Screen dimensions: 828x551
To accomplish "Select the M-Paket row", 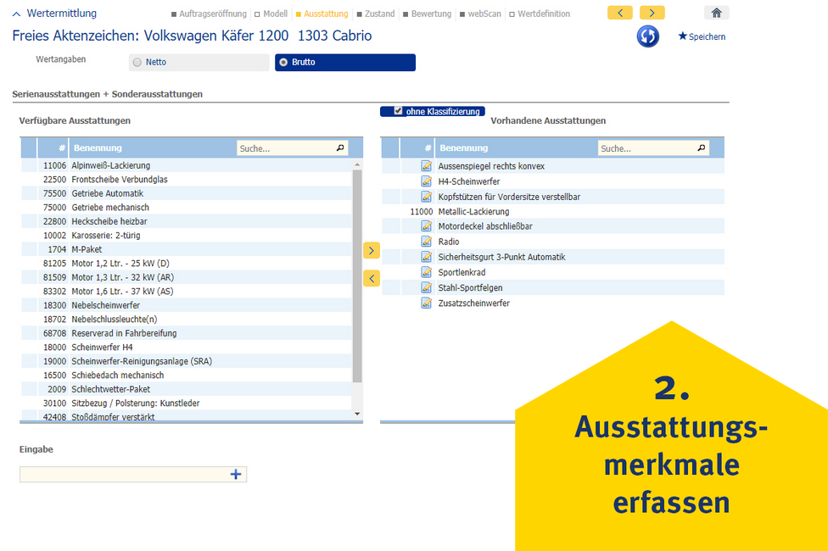I will [x=187, y=249].
